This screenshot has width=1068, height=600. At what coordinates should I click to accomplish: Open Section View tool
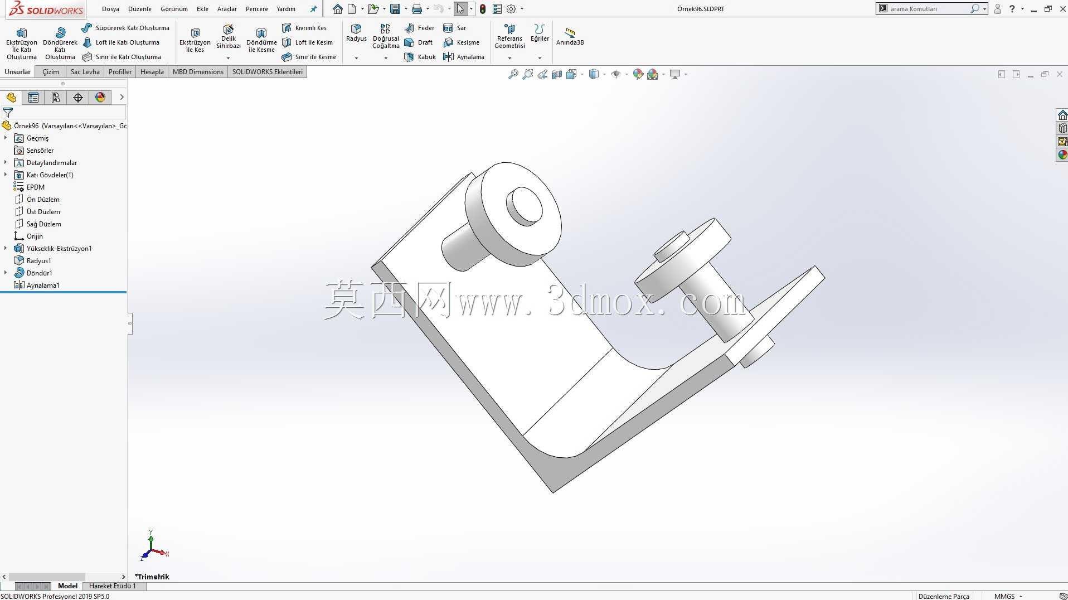pyautogui.click(x=557, y=74)
